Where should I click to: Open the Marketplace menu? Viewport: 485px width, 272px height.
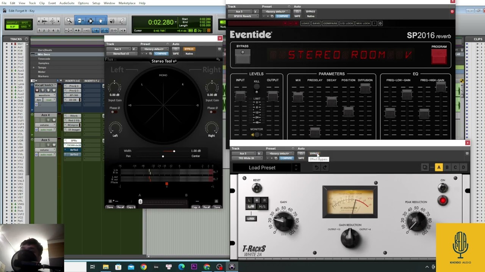[x=127, y=3]
